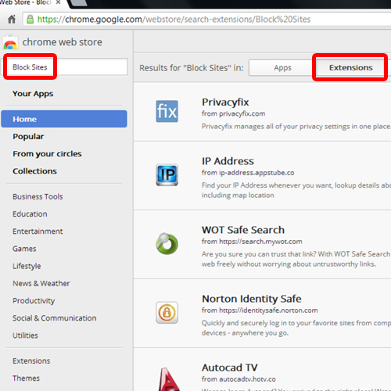Image resolution: width=391 pixels, height=391 pixels.
Task: Browse the Business Tools category
Action: 38,196
